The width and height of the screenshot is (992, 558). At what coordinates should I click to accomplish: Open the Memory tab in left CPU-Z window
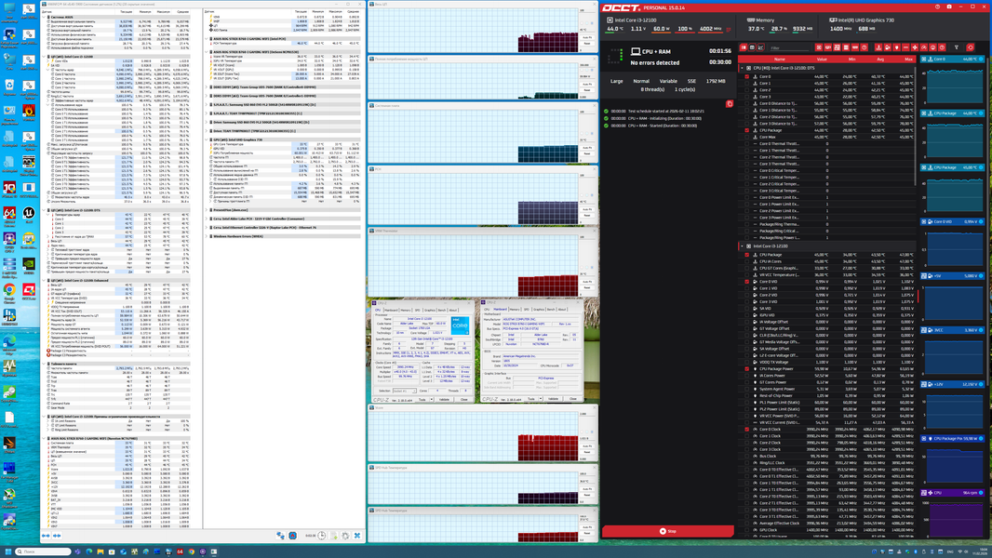(x=406, y=310)
